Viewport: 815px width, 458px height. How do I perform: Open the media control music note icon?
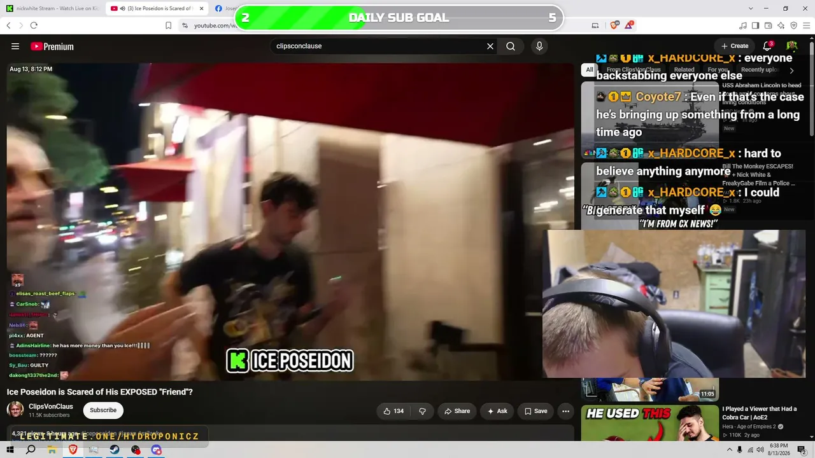tap(743, 25)
